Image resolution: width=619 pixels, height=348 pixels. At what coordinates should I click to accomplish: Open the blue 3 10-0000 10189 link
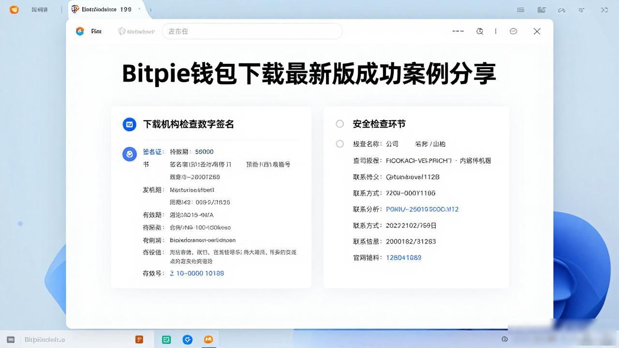[x=197, y=273]
